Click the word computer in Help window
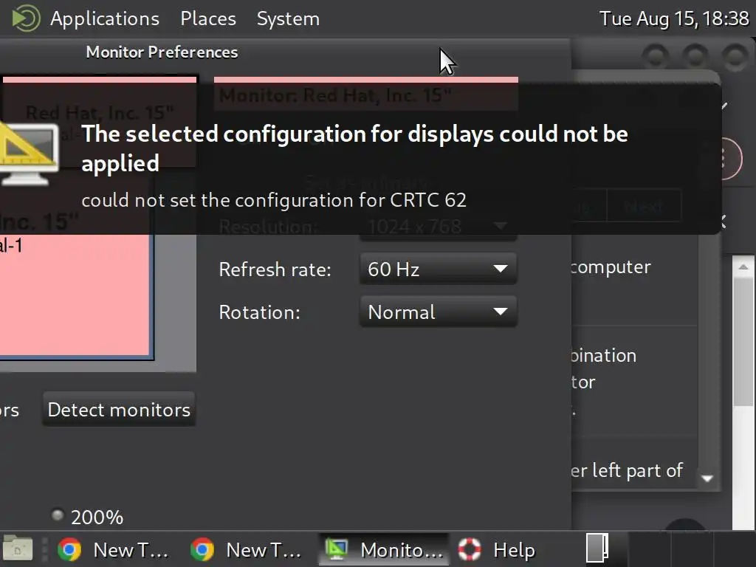This screenshot has height=567, width=756. (x=611, y=267)
